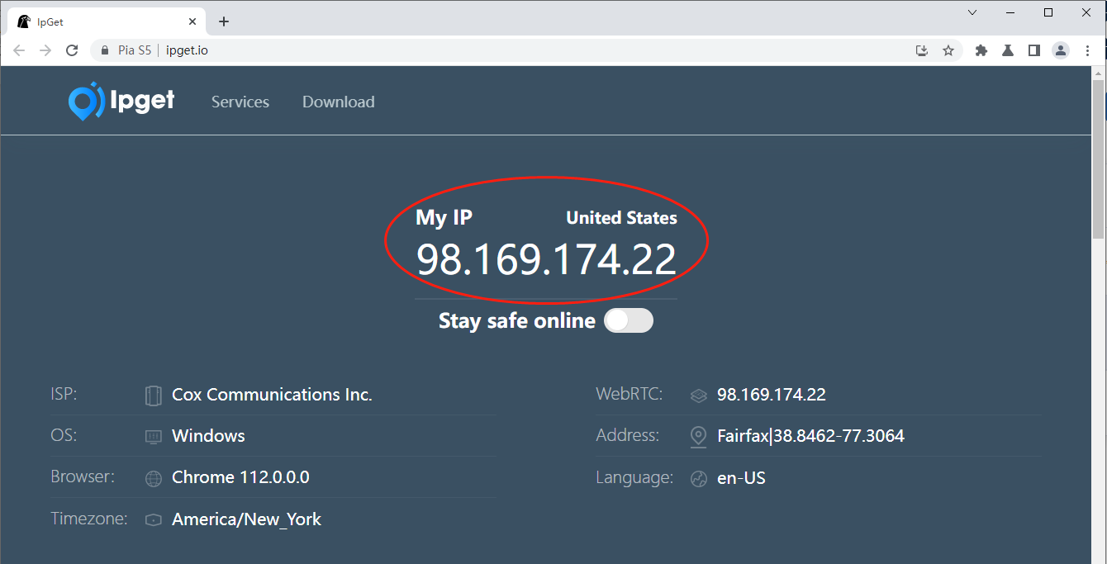Screen dimensions: 1107x564
Task: Click the install app icon in address bar
Action: 922,50
